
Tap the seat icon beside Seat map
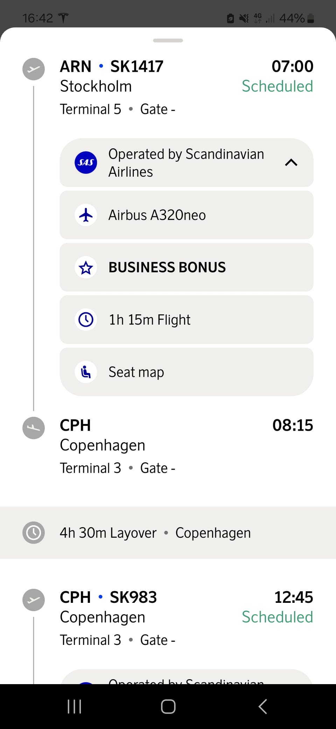[86, 372]
